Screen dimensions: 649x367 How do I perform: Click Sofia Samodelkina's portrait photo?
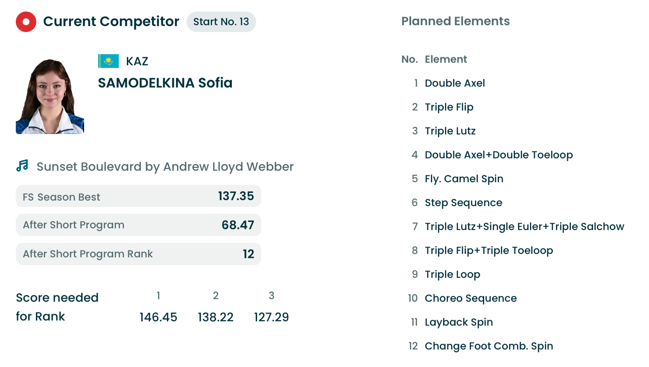(50, 96)
